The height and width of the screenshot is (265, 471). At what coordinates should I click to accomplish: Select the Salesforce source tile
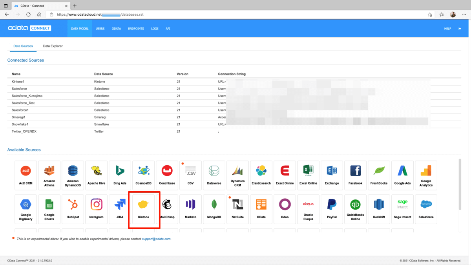426,209
